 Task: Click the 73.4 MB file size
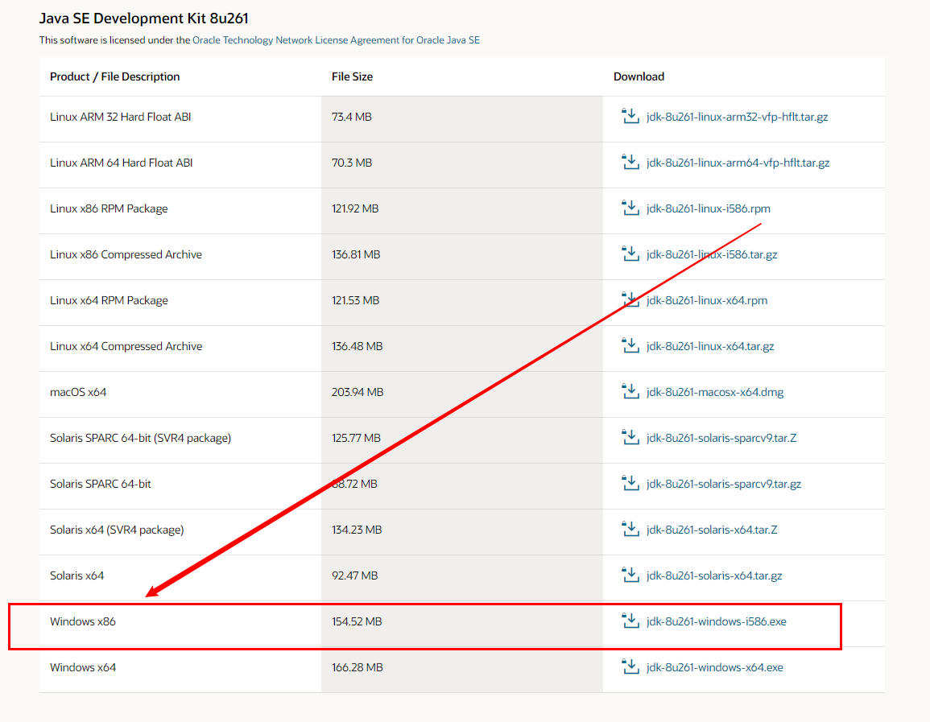[352, 117]
